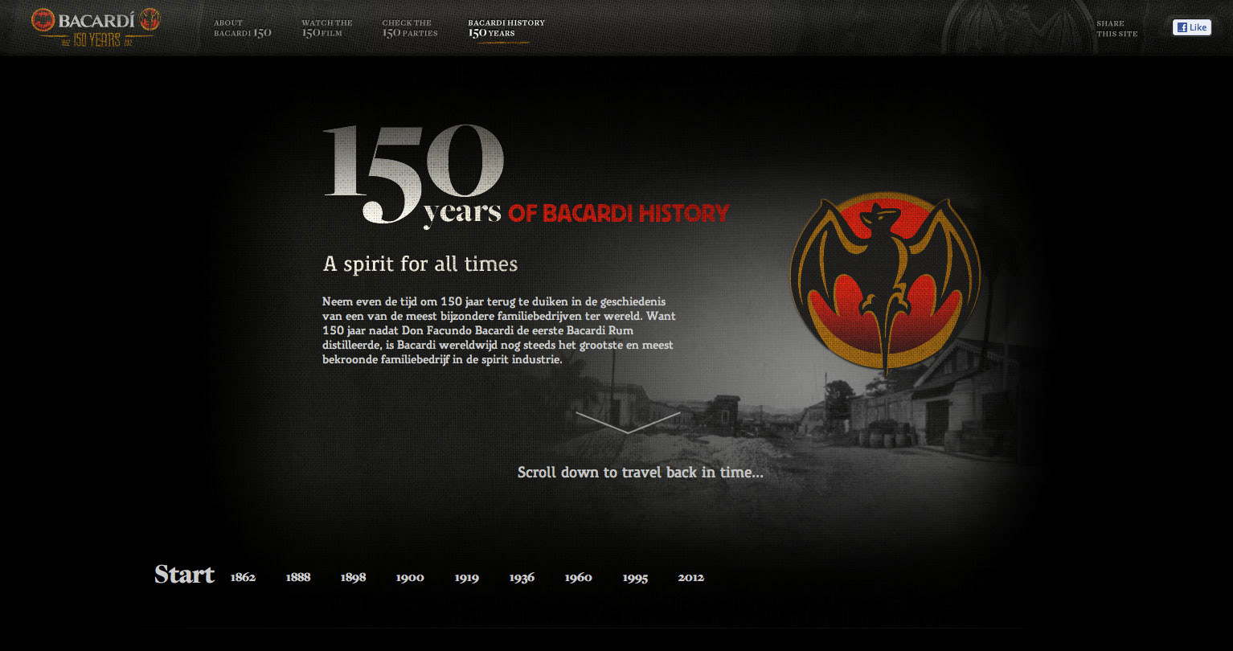Go to 1898 timeline marker
The width and height of the screenshot is (1233, 651).
tap(353, 577)
